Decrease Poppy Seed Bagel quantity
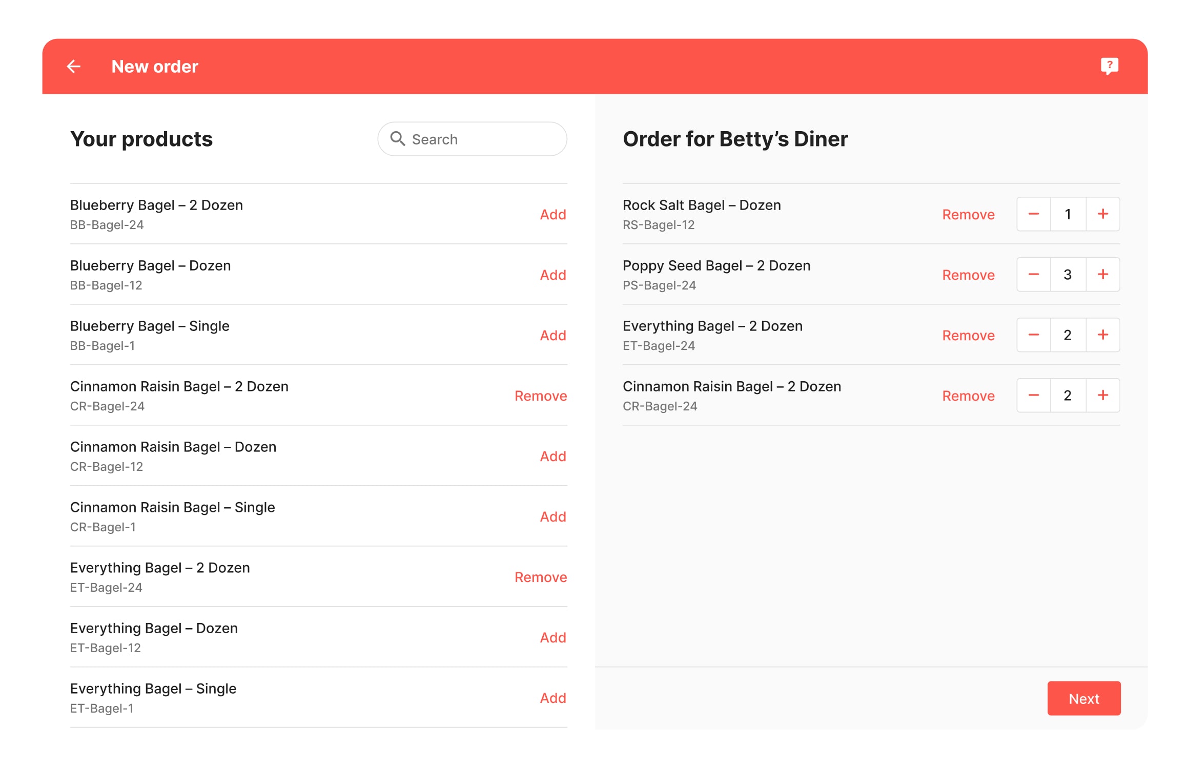The height and width of the screenshot is (768, 1189). pos(1034,275)
